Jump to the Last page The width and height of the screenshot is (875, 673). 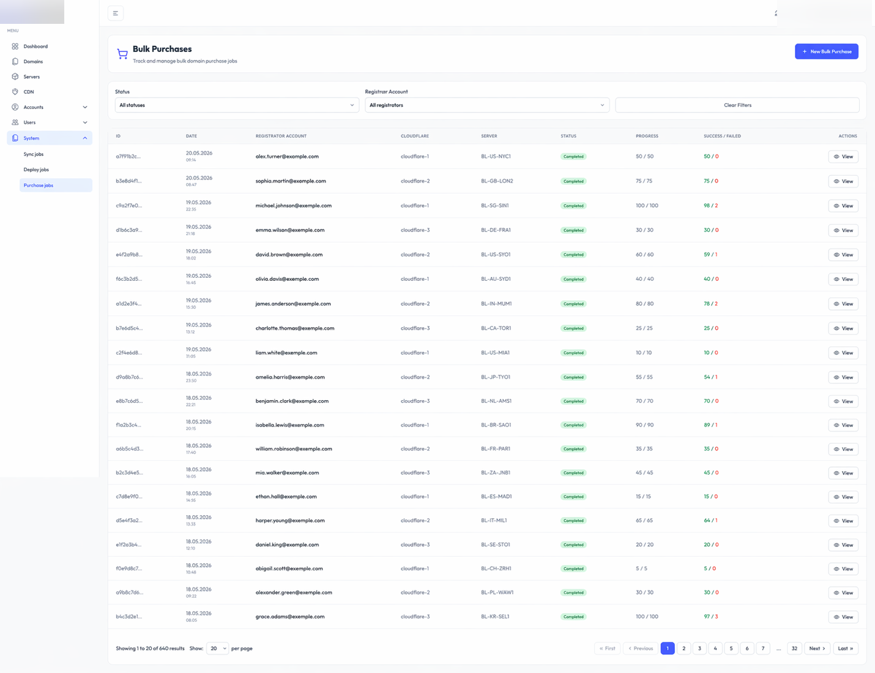[846, 649]
